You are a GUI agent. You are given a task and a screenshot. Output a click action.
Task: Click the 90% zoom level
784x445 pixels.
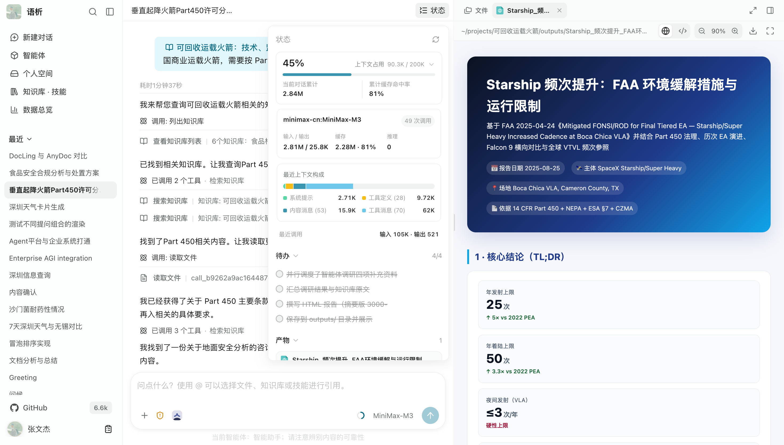pos(718,31)
